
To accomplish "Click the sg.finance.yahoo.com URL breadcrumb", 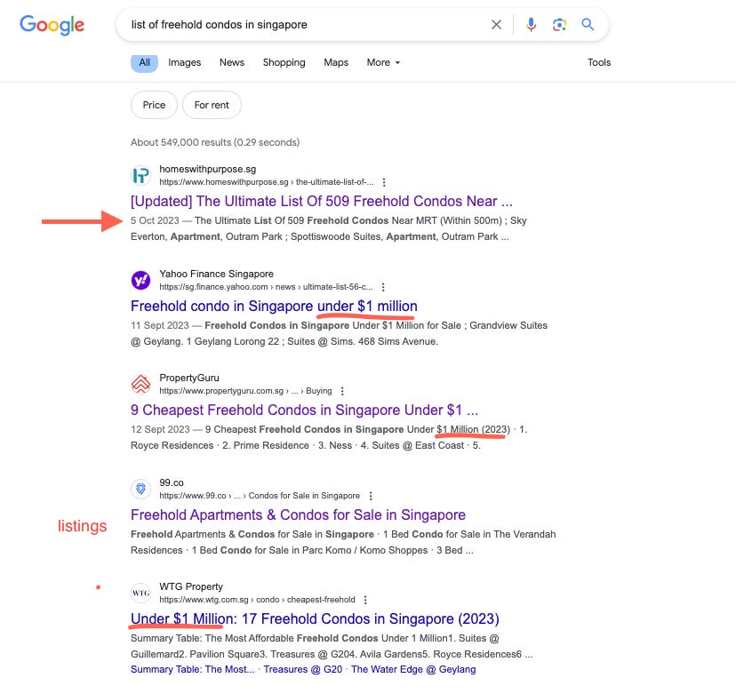I will 266,287.
